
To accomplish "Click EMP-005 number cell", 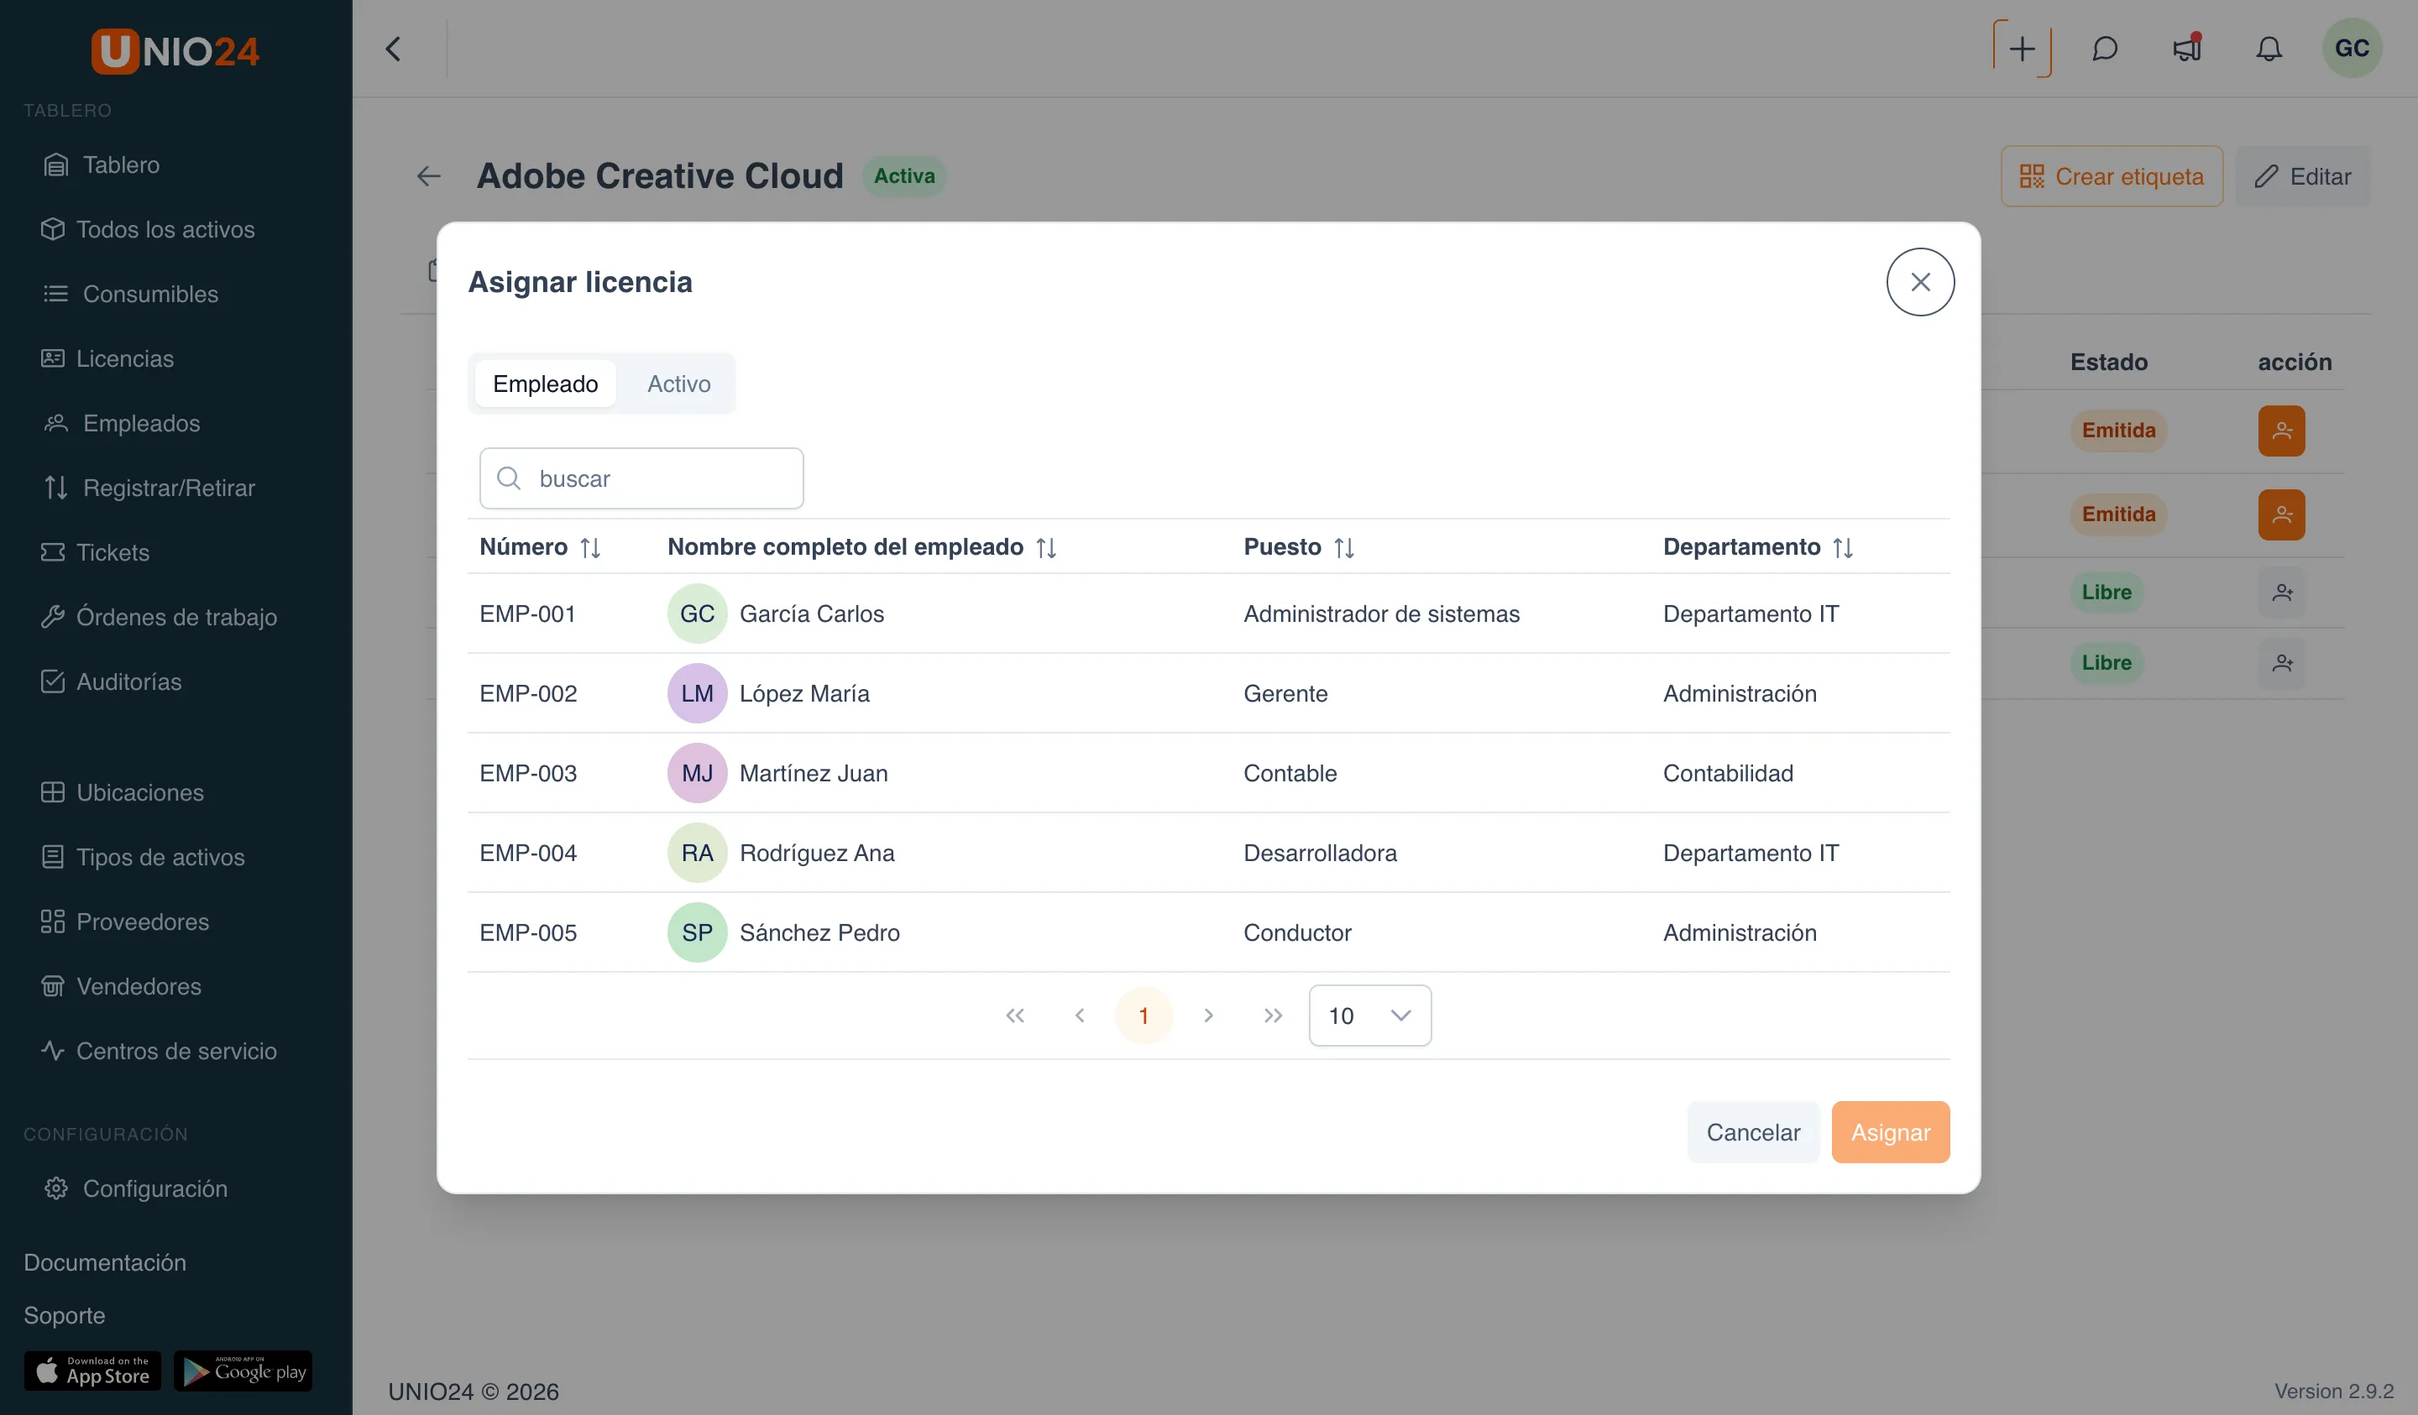I will (529, 932).
